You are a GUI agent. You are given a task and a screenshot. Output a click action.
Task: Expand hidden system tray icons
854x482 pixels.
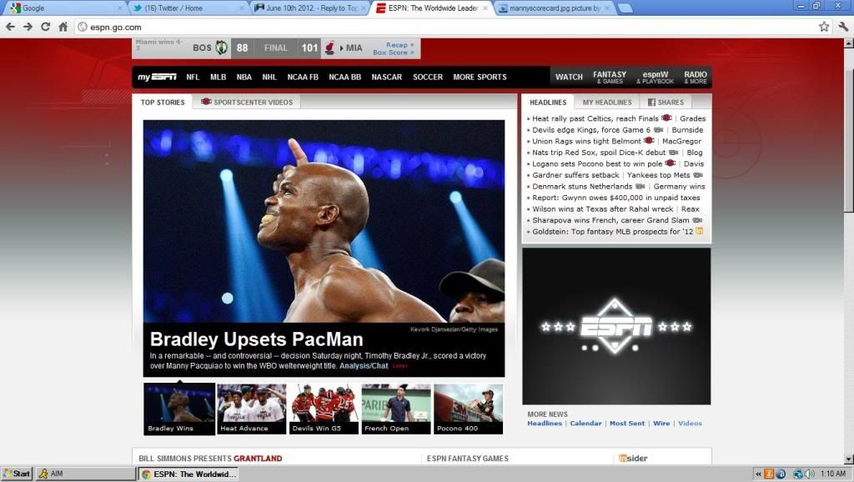click(x=759, y=474)
